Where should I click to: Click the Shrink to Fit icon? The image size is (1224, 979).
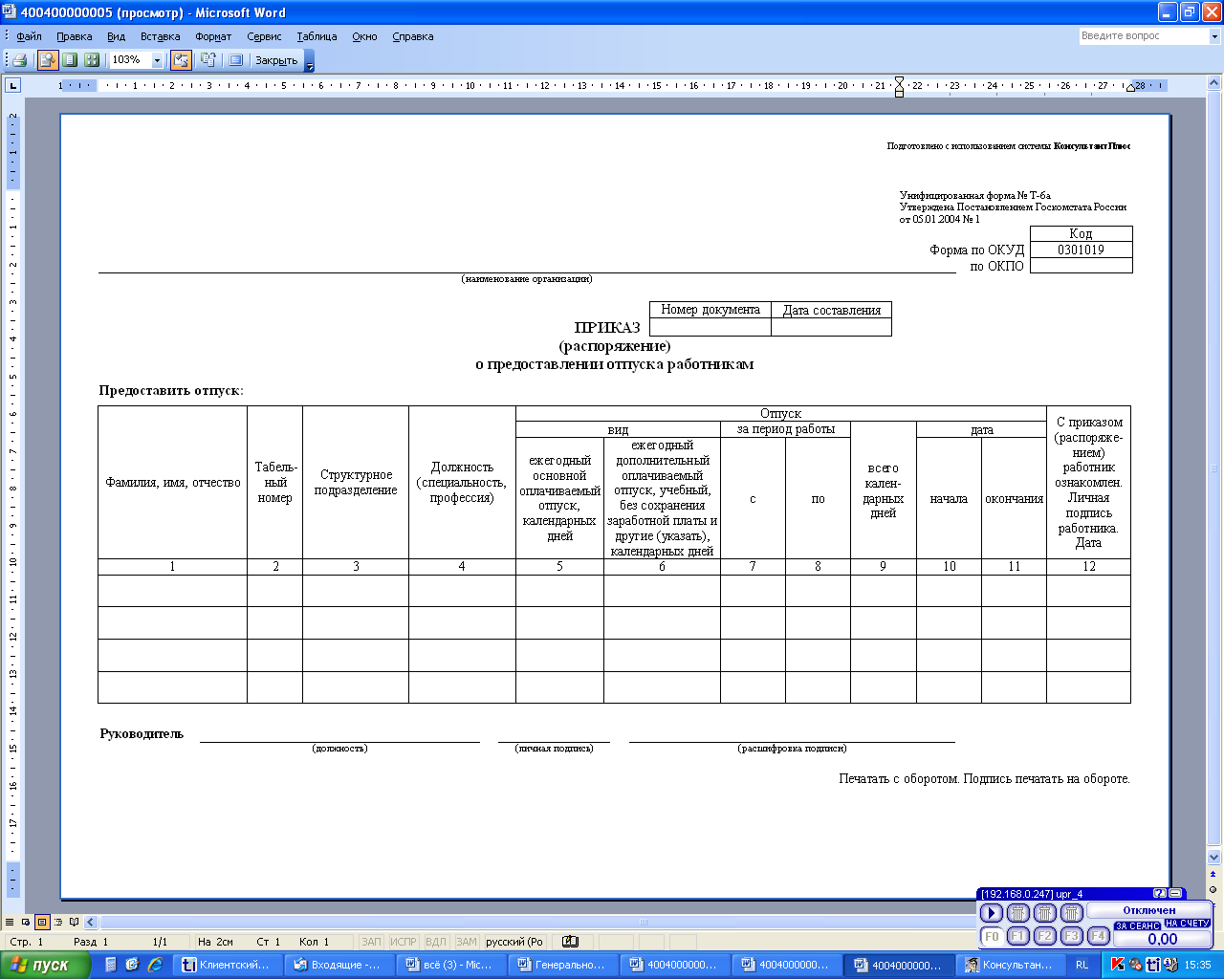[x=208, y=60]
